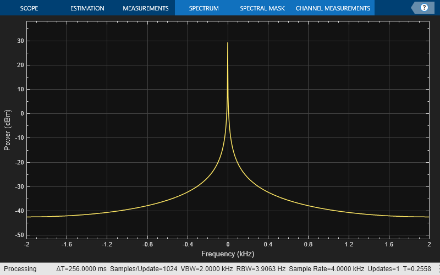
Task: Open the ESTIMATION tab
Action: click(x=87, y=8)
